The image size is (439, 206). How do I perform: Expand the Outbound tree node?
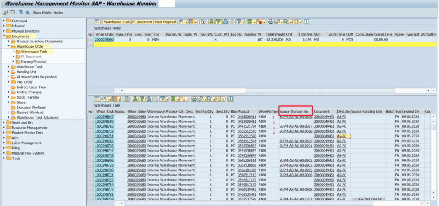4,21
